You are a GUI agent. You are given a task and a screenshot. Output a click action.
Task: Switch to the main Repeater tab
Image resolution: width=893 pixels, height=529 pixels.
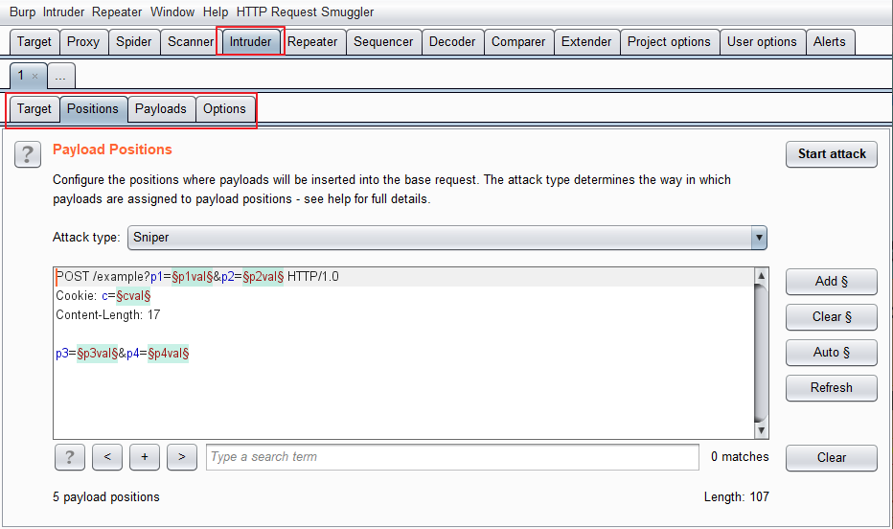coord(312,41)
